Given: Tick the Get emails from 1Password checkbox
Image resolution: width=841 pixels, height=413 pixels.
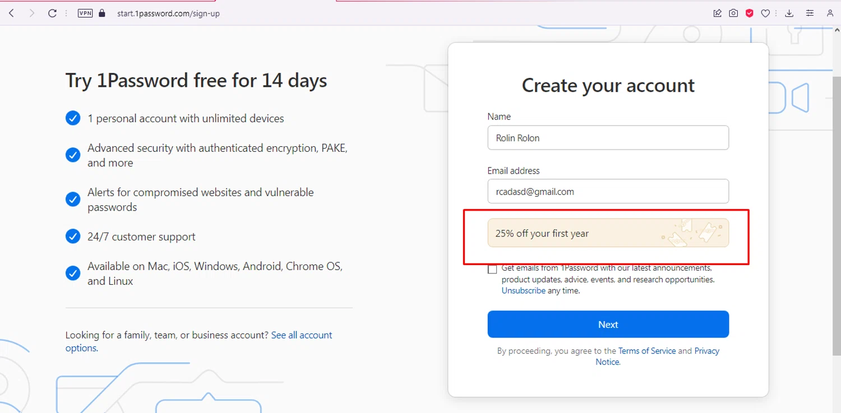Looking at the screenshot, I should tap(492, 269).
